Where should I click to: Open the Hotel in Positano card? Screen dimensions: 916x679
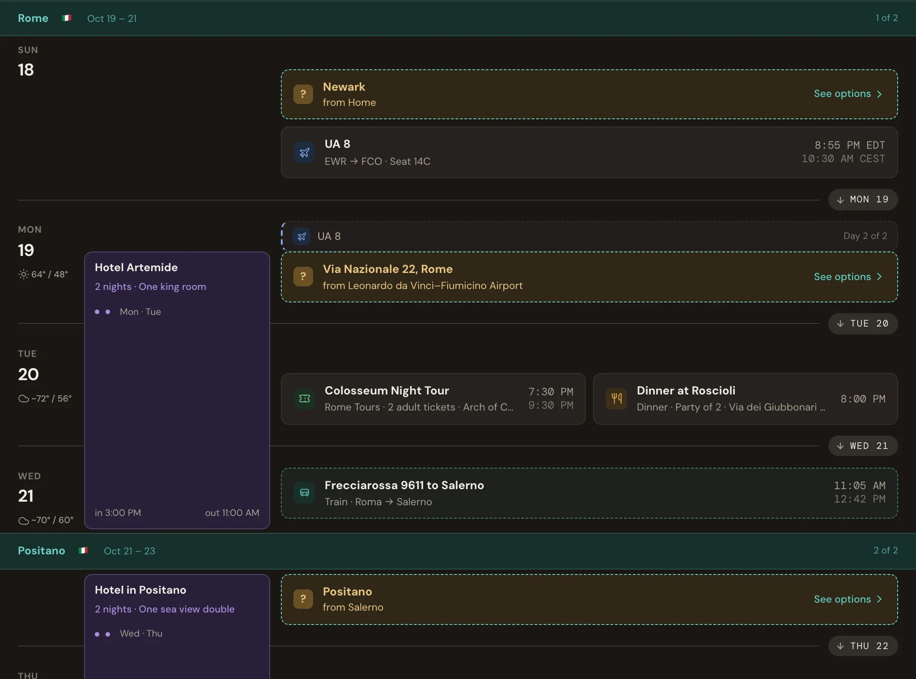(x=177, y=627)
